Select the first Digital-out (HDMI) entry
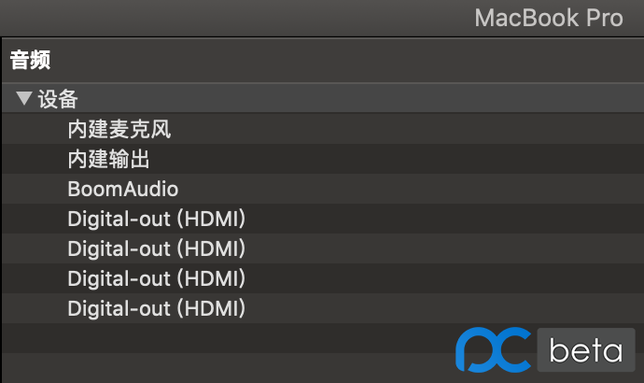This screenshot has height=383, width=644. (156, 220)
